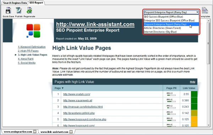Click the scrollbar down arrow
Image resolution: width=213 pixels, height=135 pixels.
[x=208, y=125]
